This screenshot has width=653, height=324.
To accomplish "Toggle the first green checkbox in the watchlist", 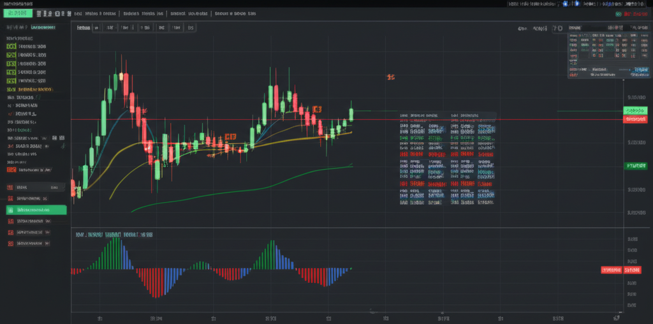I will 11,47.
